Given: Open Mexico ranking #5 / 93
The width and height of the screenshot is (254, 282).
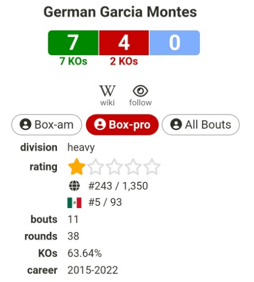Looking at the screenshot, I should (x=105, y=202).
